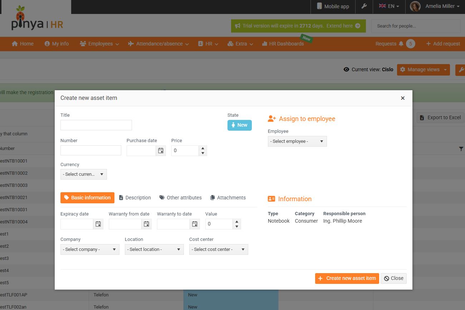Switch to the Attachments tab
The height and width of the screenshot is (310, 465).
(x=228, y=198)
